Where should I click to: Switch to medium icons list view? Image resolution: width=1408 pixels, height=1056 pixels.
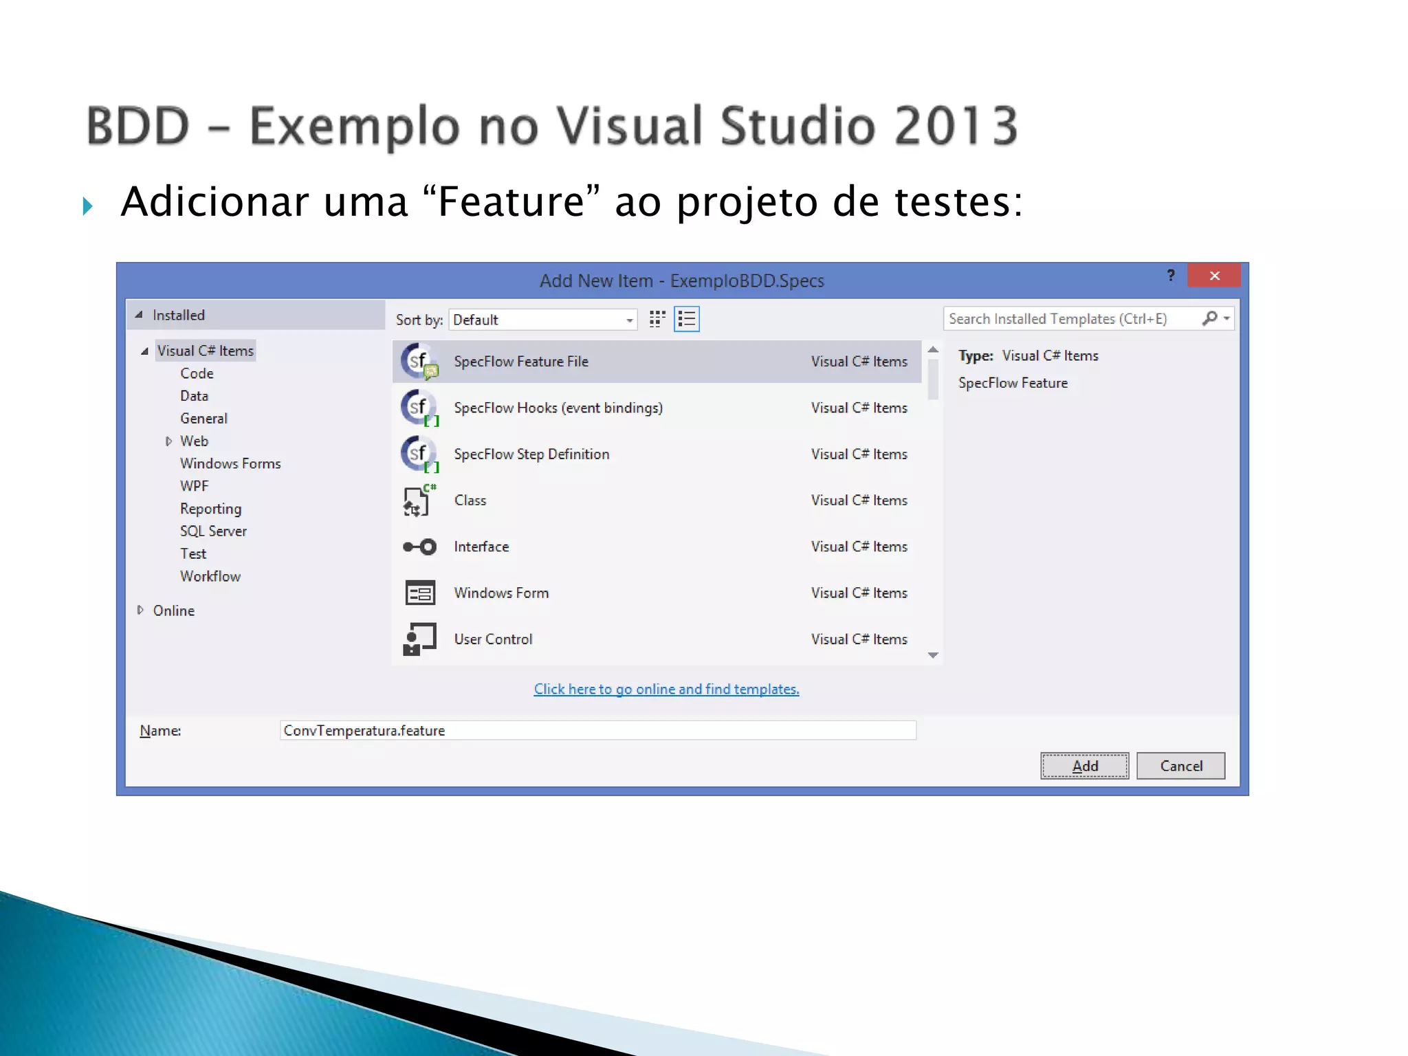[x=687, y=319]
